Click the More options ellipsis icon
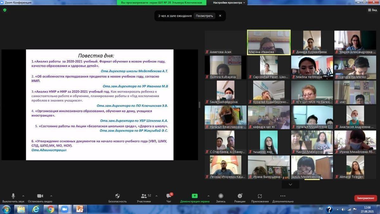The width and height of the screenshot is (380, 214). [x=283, y=196]
